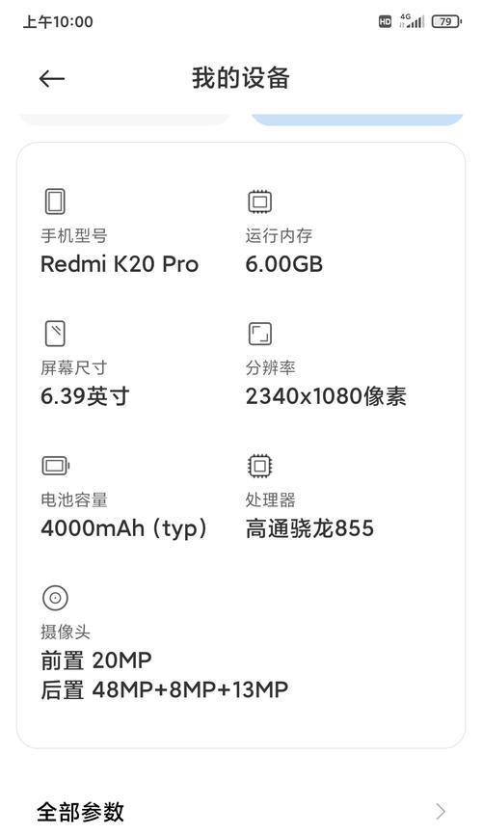Tap the light blue card above
This screenshot has height=835, width=482.
coord(357,120)
